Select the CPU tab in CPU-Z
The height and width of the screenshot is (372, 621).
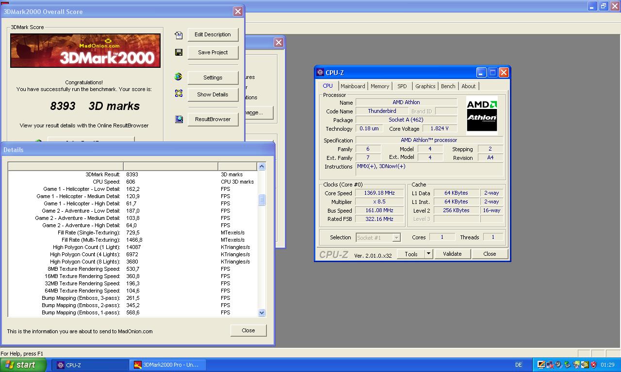pyautogui.click(x=328, y=86)
